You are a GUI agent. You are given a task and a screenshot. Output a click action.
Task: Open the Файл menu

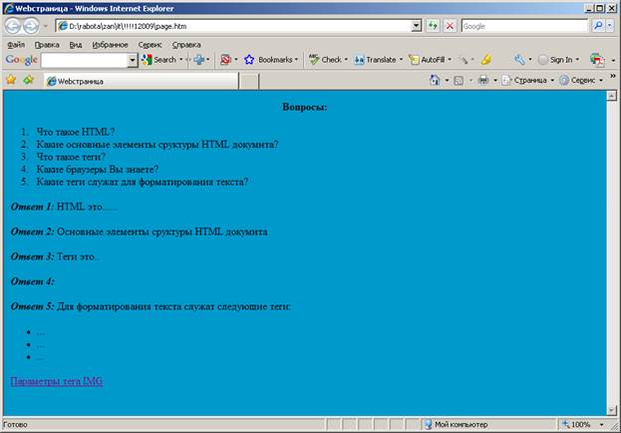click(x=16, y=45)
